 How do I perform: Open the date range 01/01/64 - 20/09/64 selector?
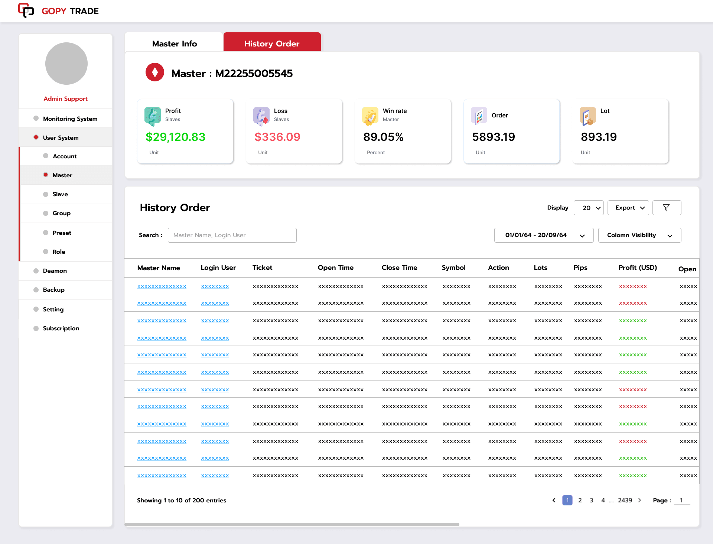click(x=543, y=235)
